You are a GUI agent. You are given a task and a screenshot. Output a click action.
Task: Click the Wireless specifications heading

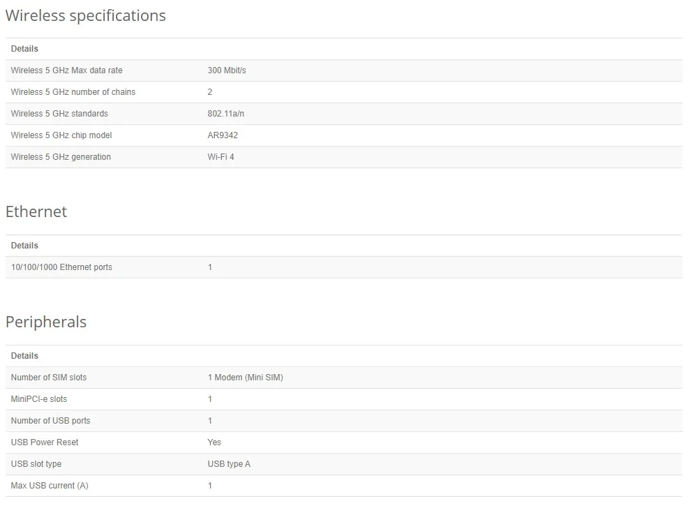tap(86, 15)
